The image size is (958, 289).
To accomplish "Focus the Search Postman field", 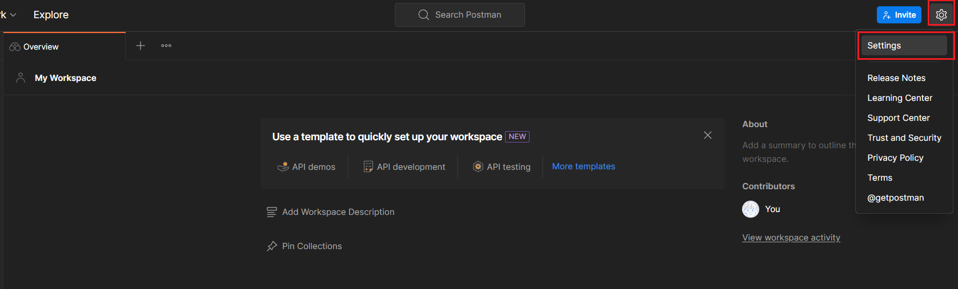I will pyautogui.click(x=460, y=15).
